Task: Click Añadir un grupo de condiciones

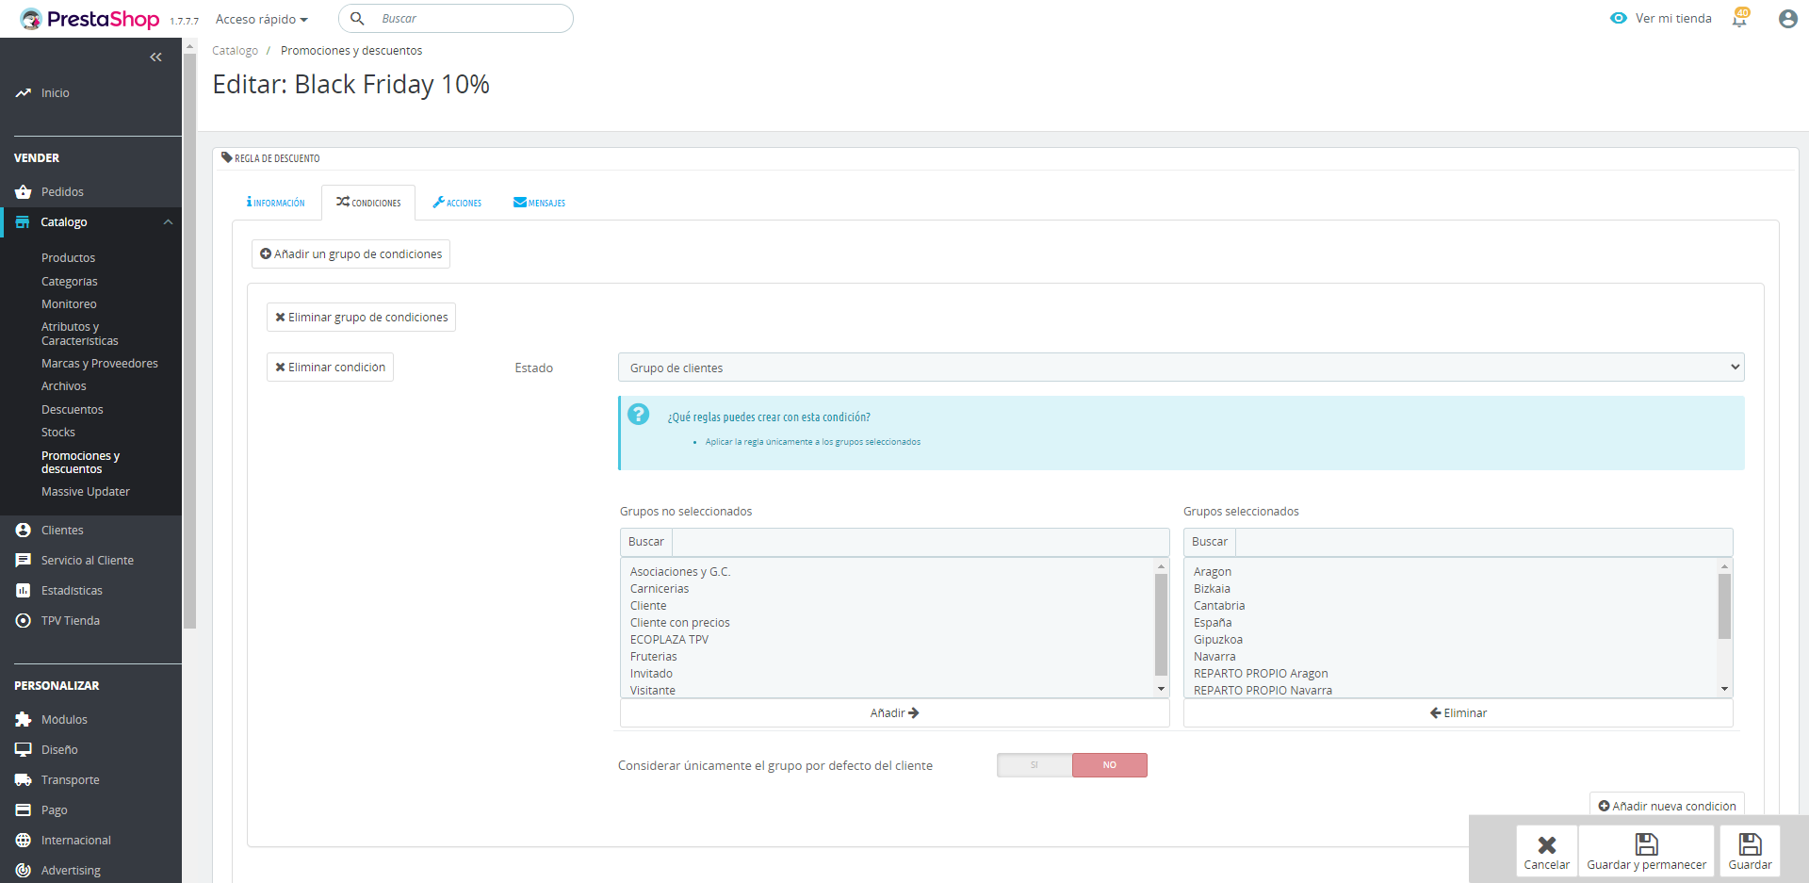Action: (350, 254)
